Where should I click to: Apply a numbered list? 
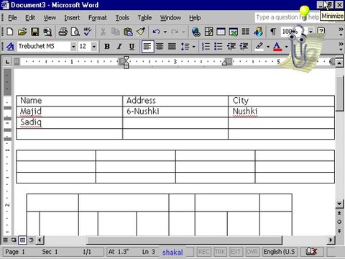click(206, 46)
